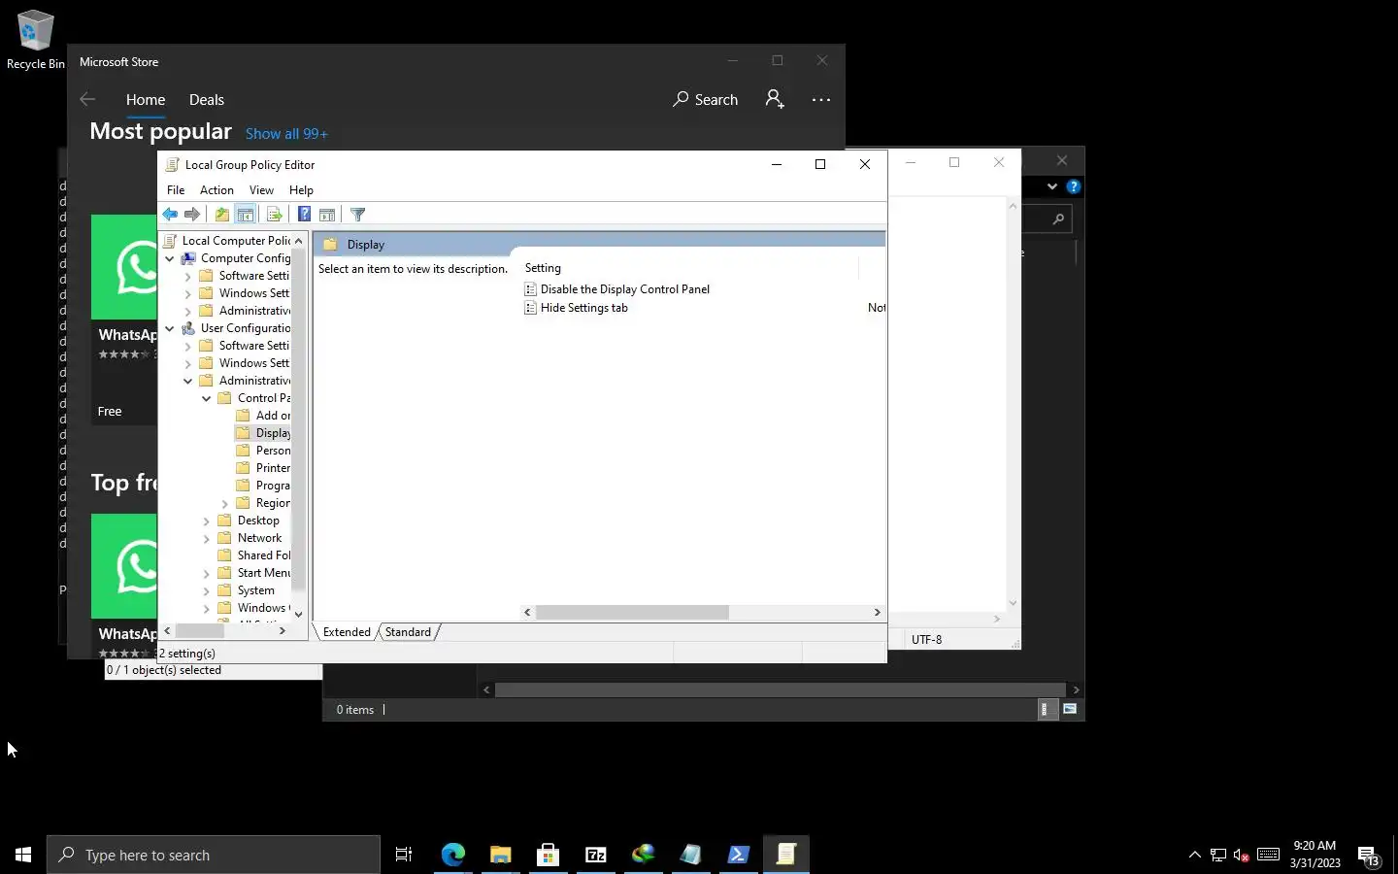This screenshot has height=874, width=1398.
Task: Select the Printers folder in the tree
Action: coord(264,468)
